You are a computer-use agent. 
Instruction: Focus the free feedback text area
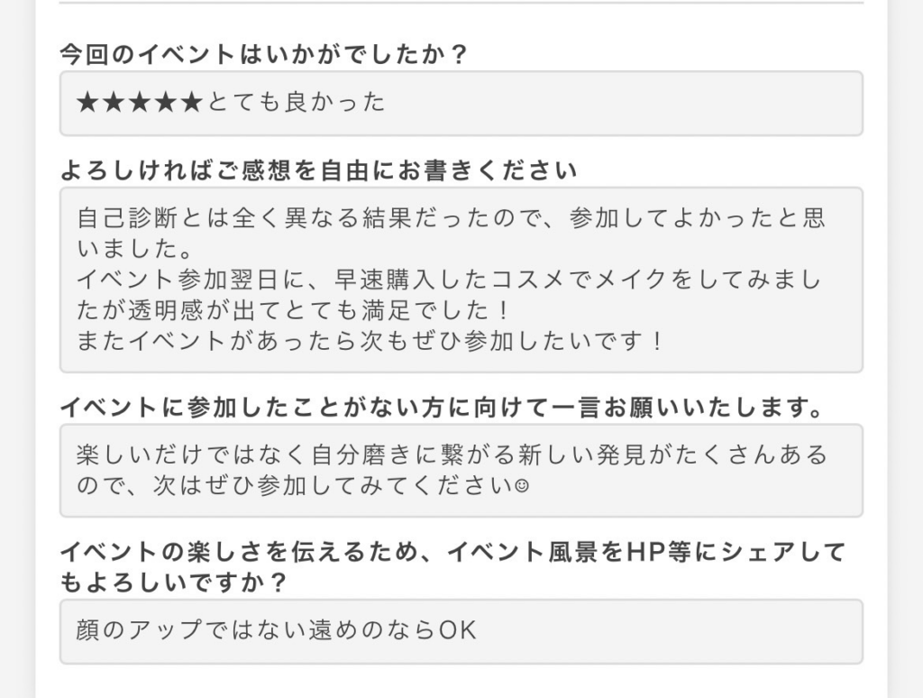(x=461, y=280)
